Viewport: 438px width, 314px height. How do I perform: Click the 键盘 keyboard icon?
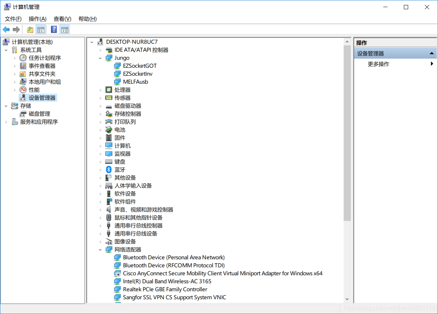109,162
